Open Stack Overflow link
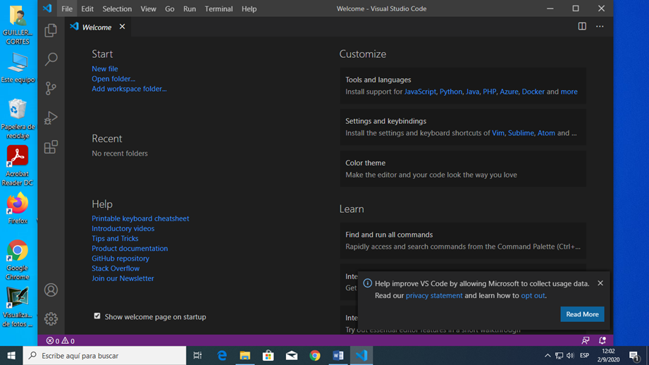Screen dimensions: 649x365 (116, 268)
